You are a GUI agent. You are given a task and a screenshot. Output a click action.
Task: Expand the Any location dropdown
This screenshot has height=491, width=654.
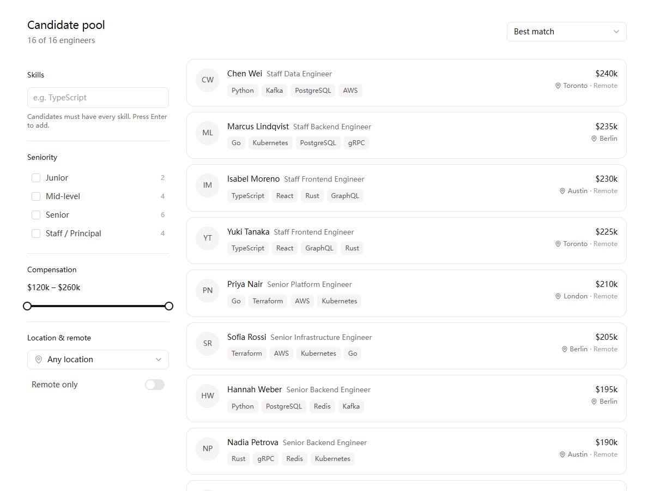click(x=98, y=360)
